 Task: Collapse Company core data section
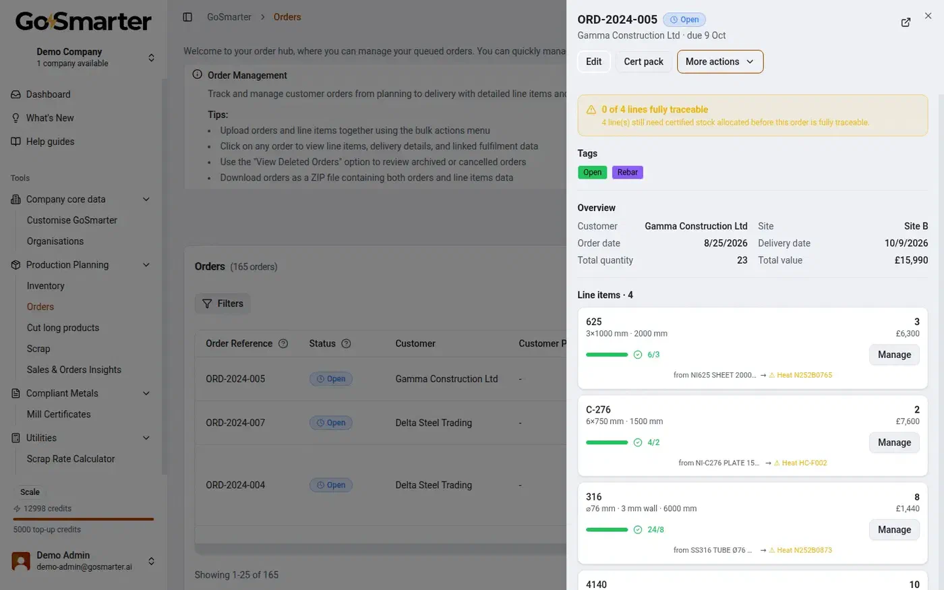point(146,200)
